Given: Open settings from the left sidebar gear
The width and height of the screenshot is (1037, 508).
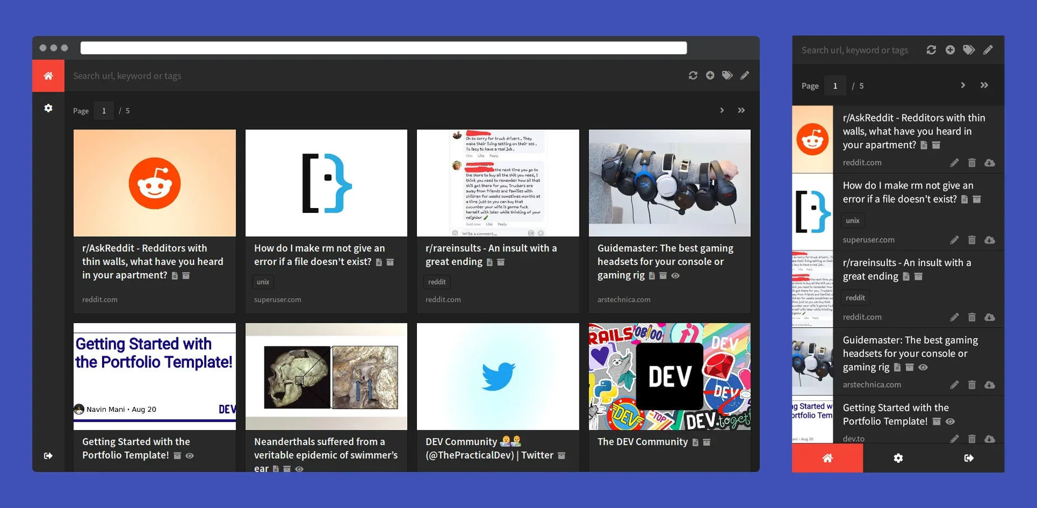Looking at the screenshot, I should click(48, 108).
